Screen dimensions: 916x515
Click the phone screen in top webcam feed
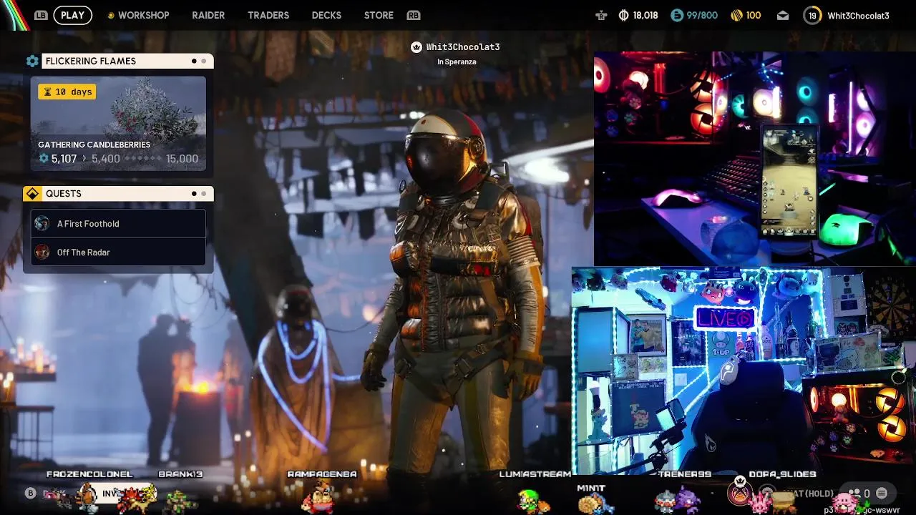coord(789,182)
